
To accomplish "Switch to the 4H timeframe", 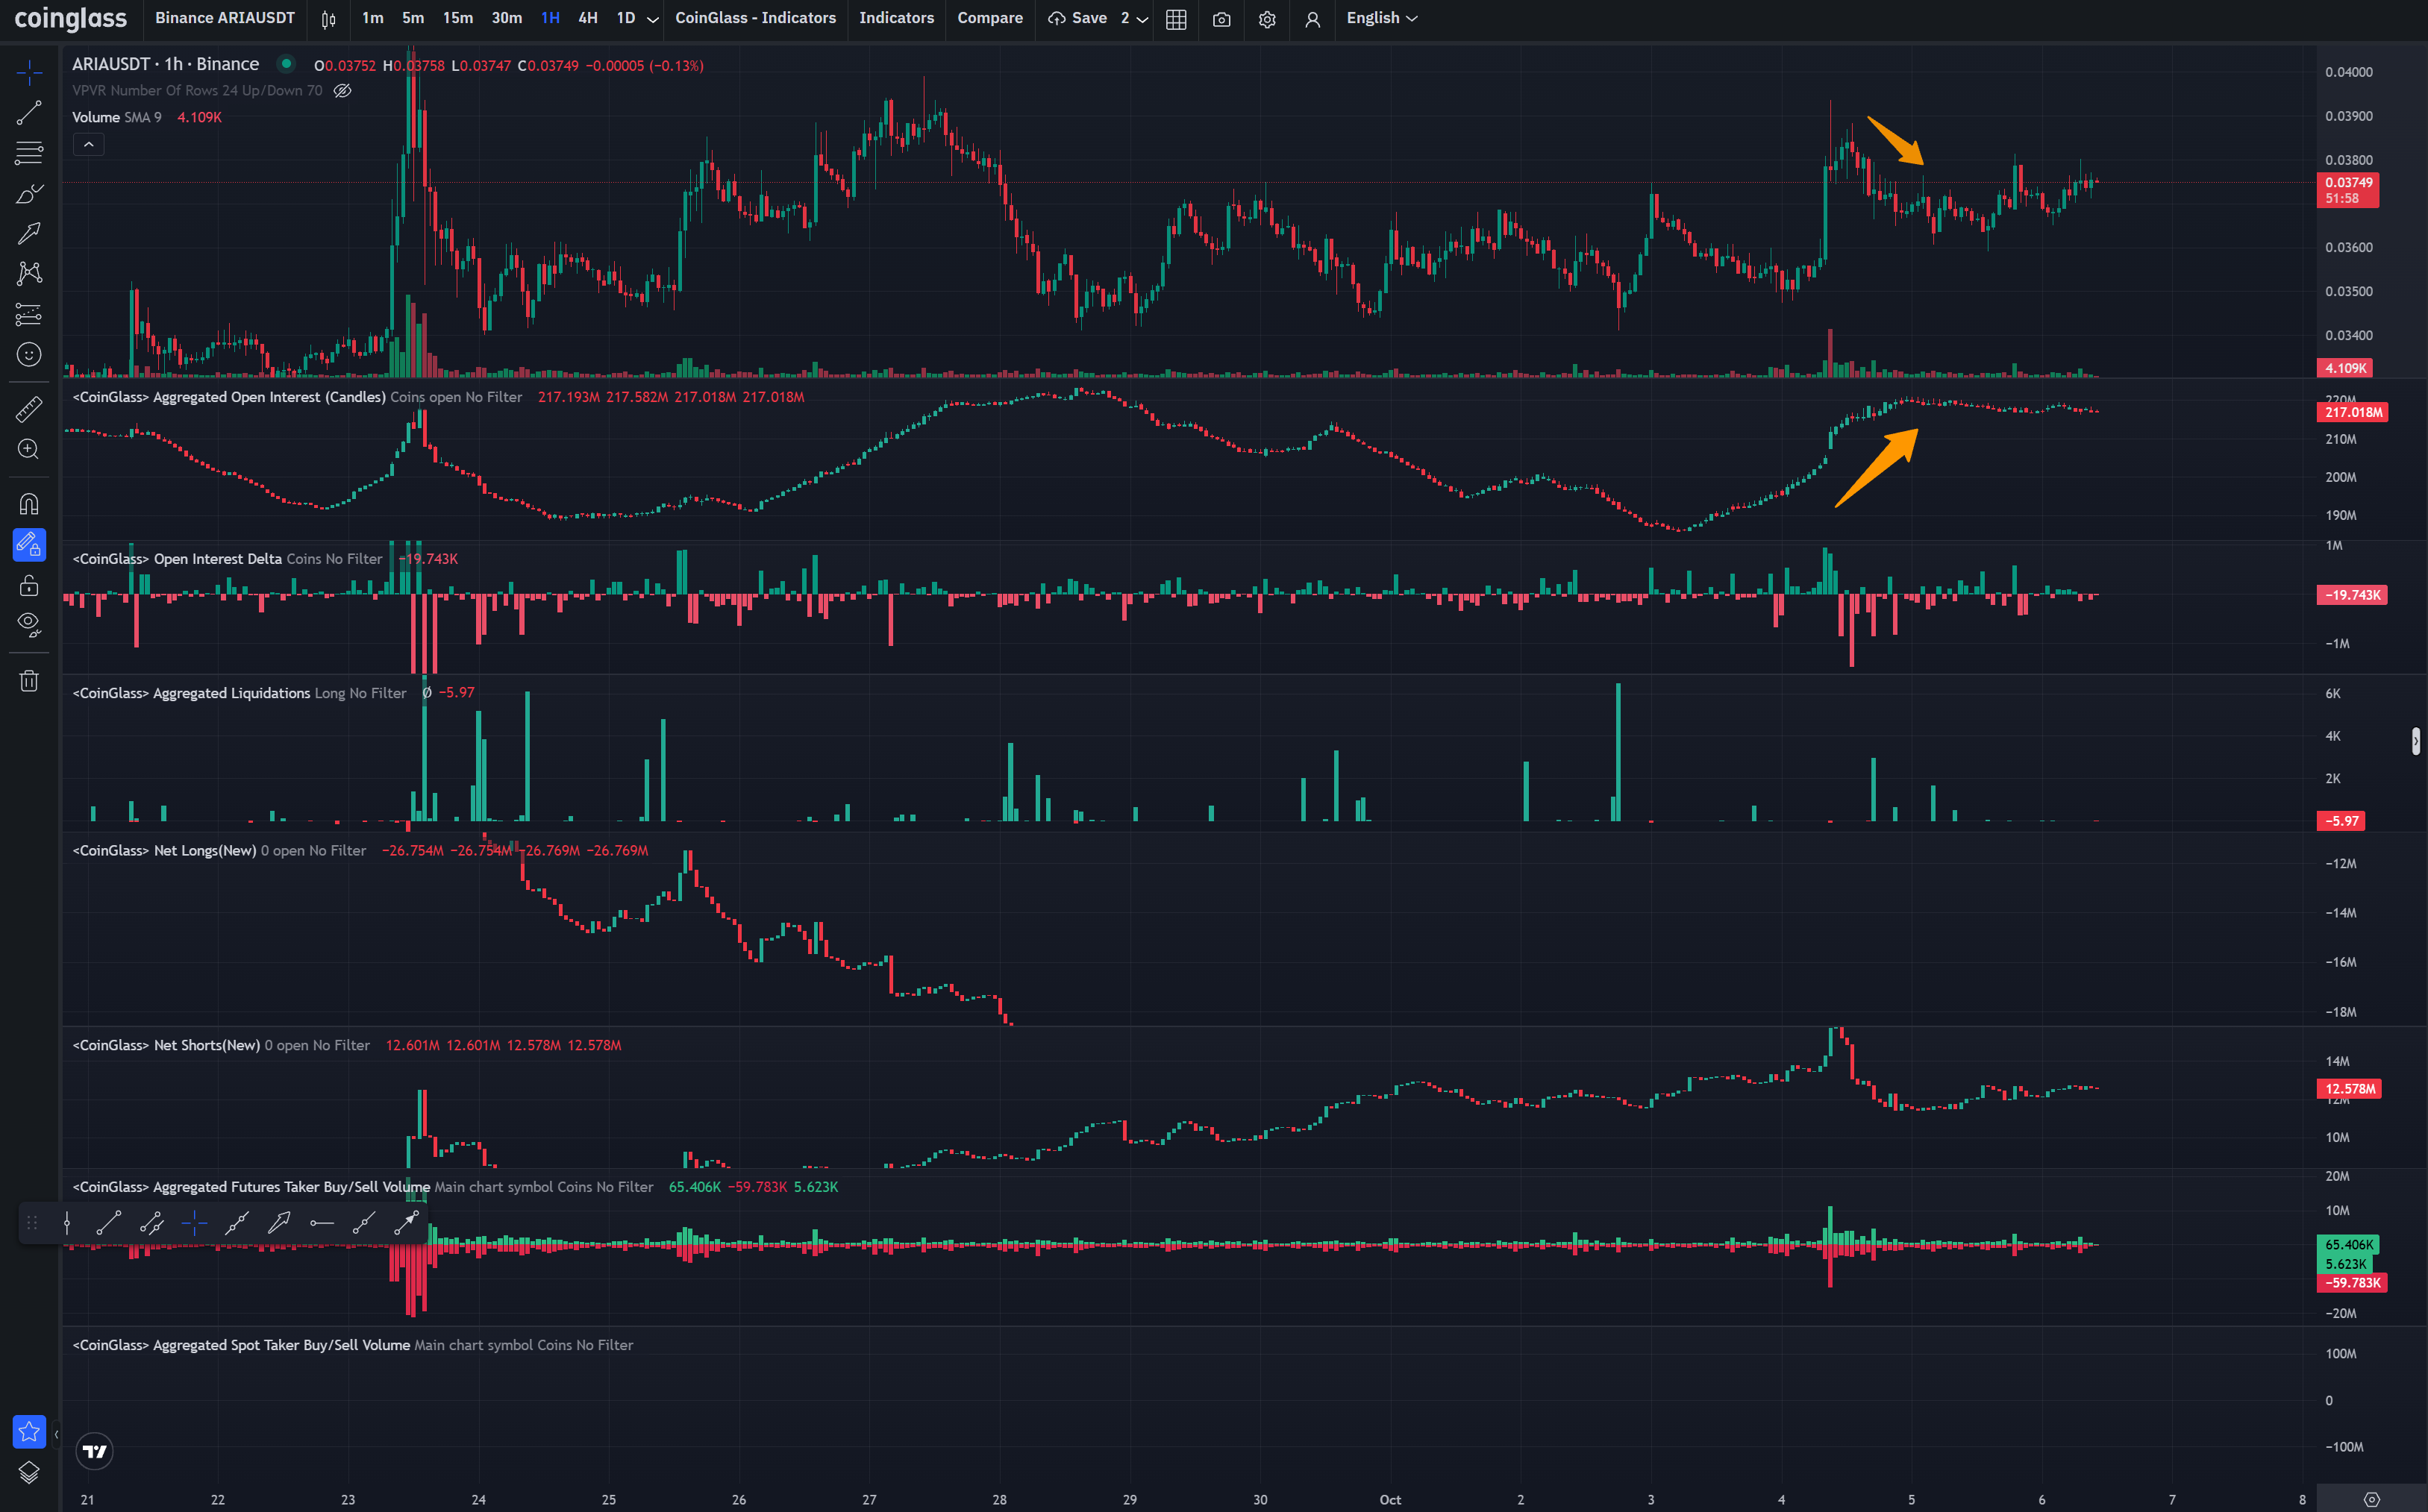I will click(588, 18).
